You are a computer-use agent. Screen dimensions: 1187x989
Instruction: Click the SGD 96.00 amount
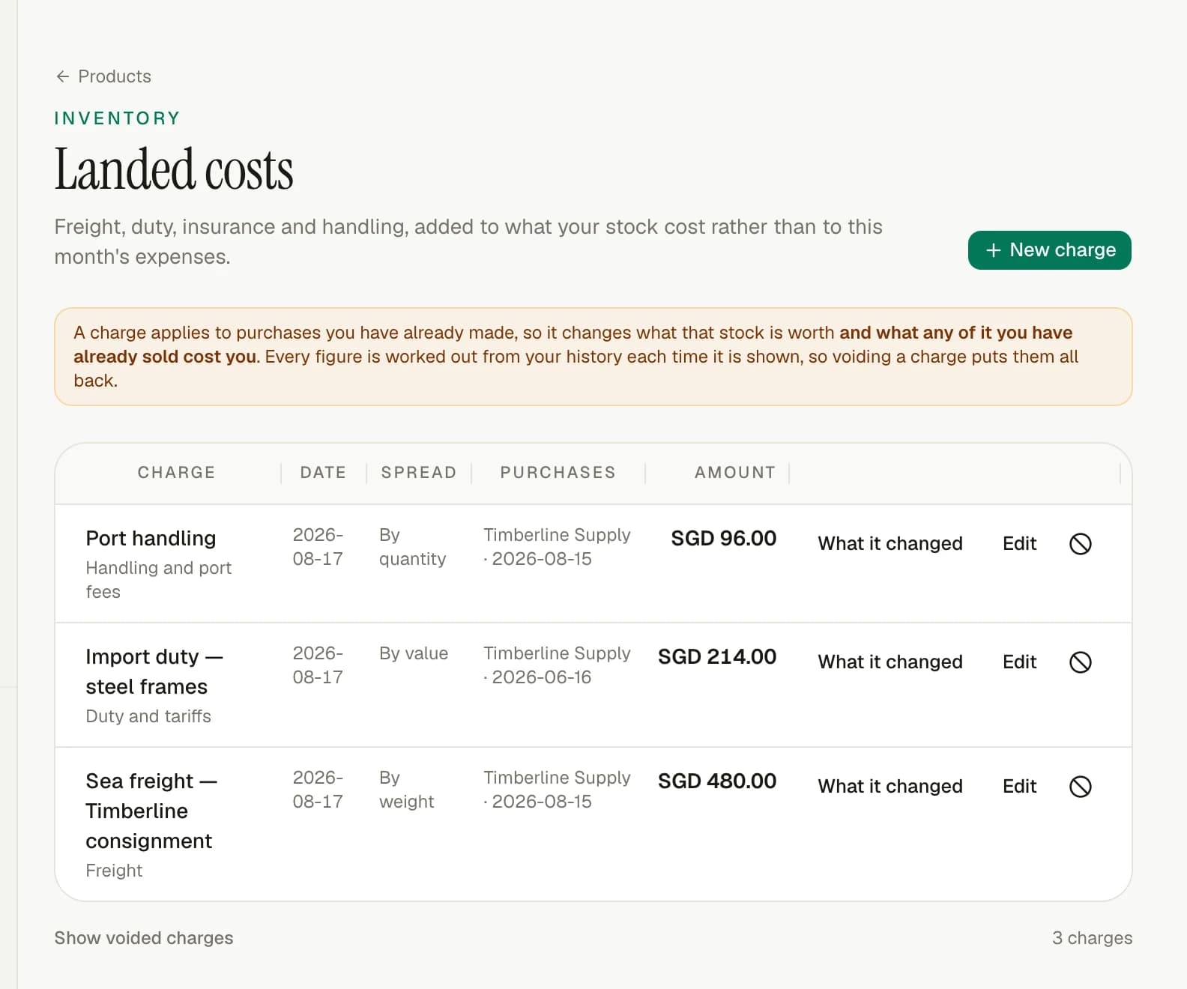pos(723,539)
